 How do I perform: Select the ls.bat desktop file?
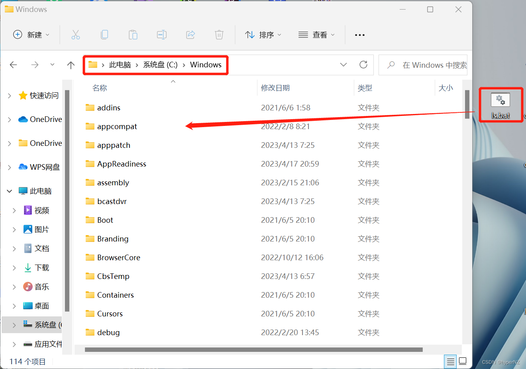500,105
